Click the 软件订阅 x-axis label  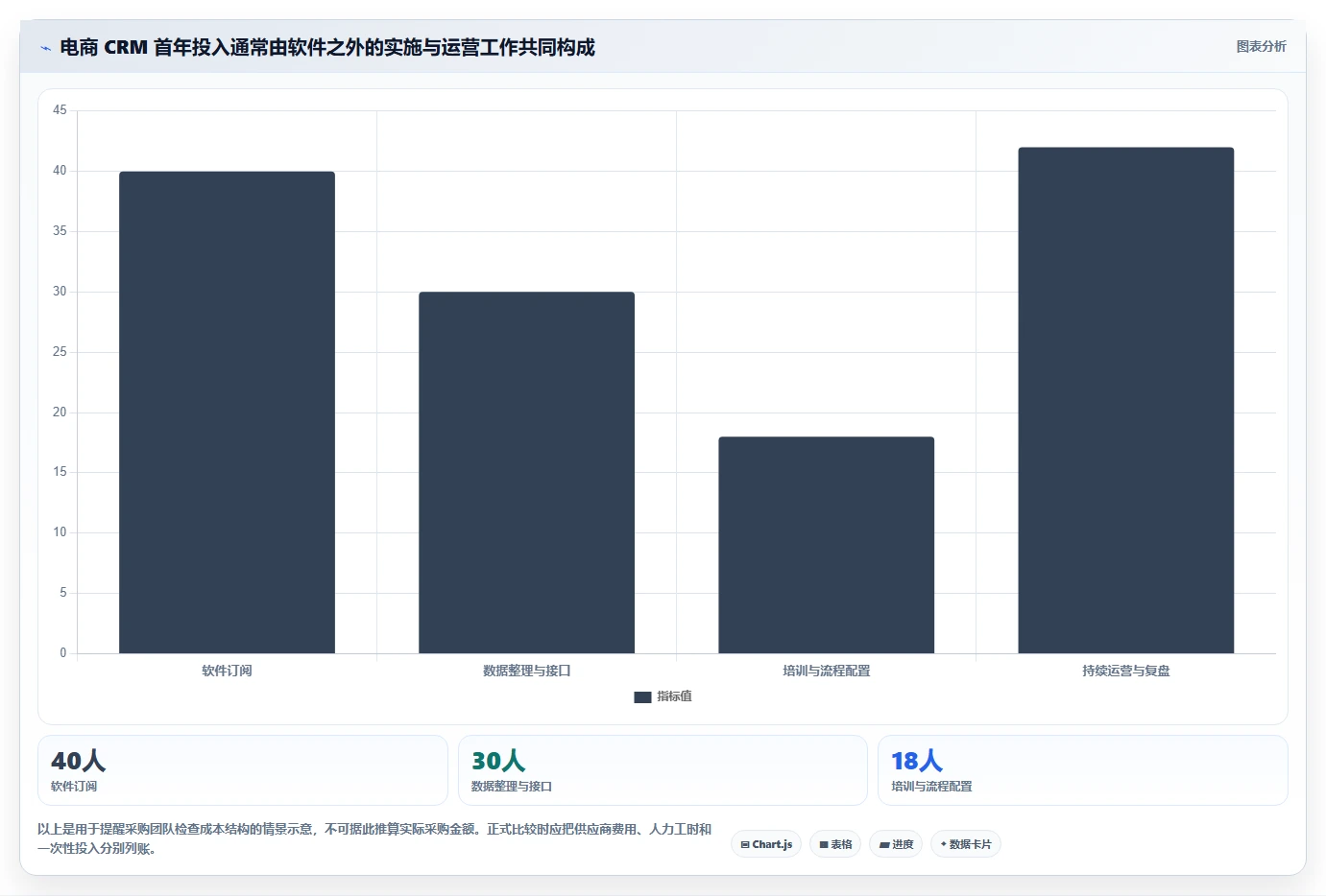click(227, 671)
